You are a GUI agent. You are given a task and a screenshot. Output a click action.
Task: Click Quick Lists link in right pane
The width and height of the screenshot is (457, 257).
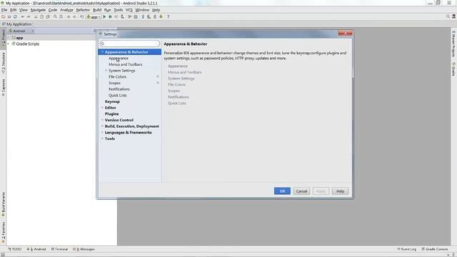[x=177, y=103]
